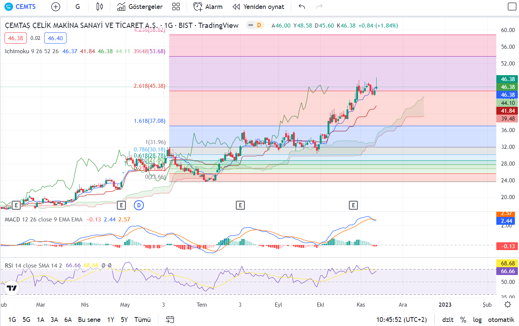
Task: Click the 1.618(37.08) Fibonacci level label
Action: (149, 121)
